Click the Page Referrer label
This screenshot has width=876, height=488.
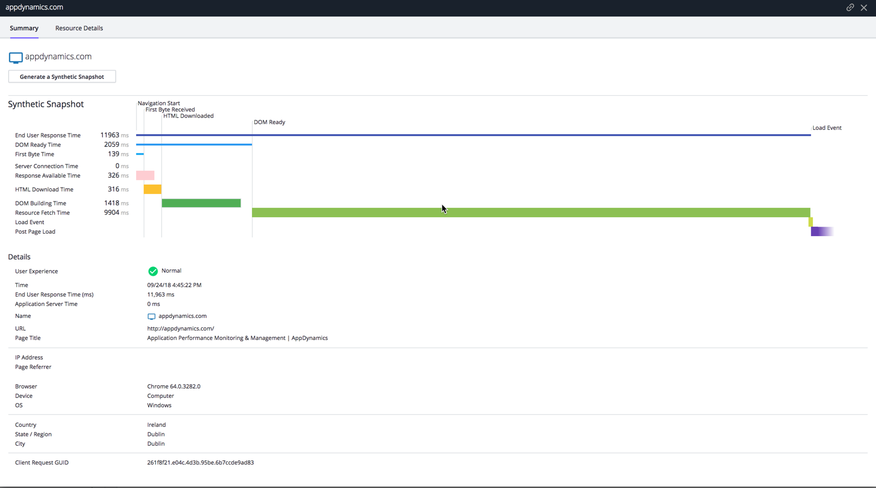33,367
